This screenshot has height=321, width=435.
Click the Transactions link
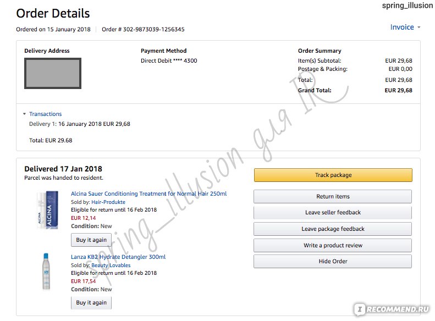[x=46, y=114]
